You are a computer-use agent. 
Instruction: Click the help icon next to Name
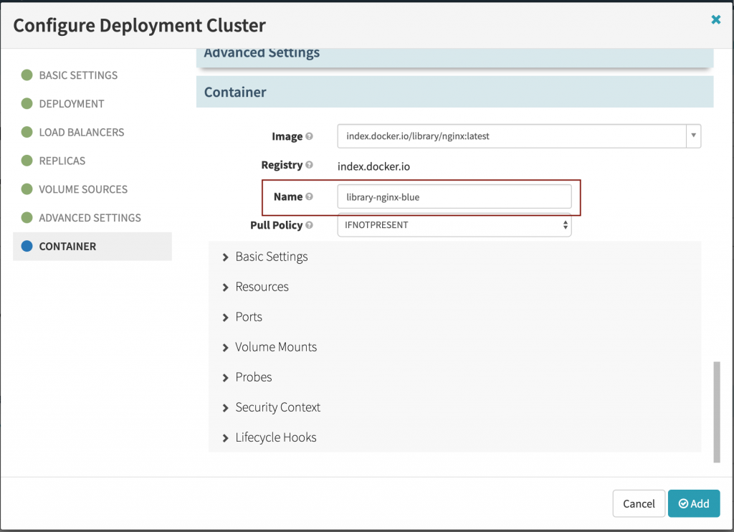(x=310, y=196)
